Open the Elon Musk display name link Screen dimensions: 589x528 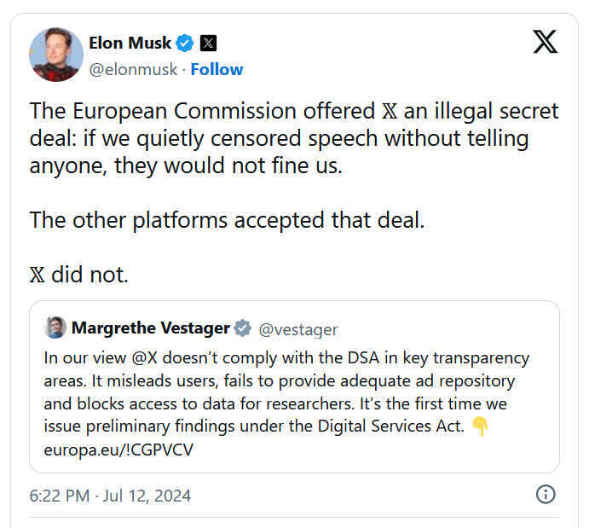pos(129,43)
